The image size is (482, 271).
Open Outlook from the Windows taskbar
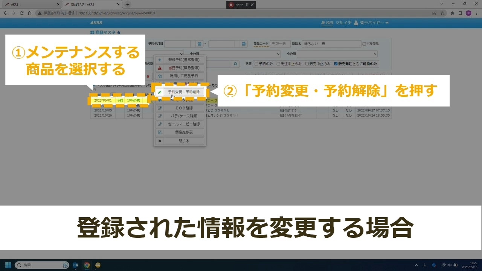click(x=76, y=265)
